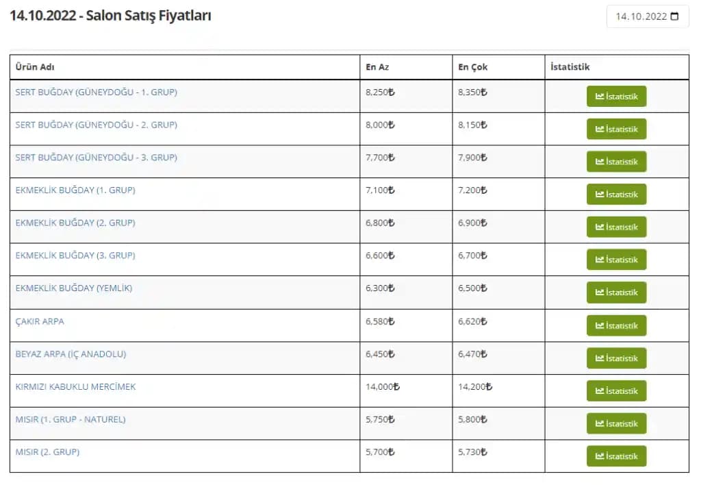Open the SERT BUĞDAY (GÜNEYDOĞU - 1. GRUP) link
Viewport: 701px width, 485px height.
coord(96,92)
